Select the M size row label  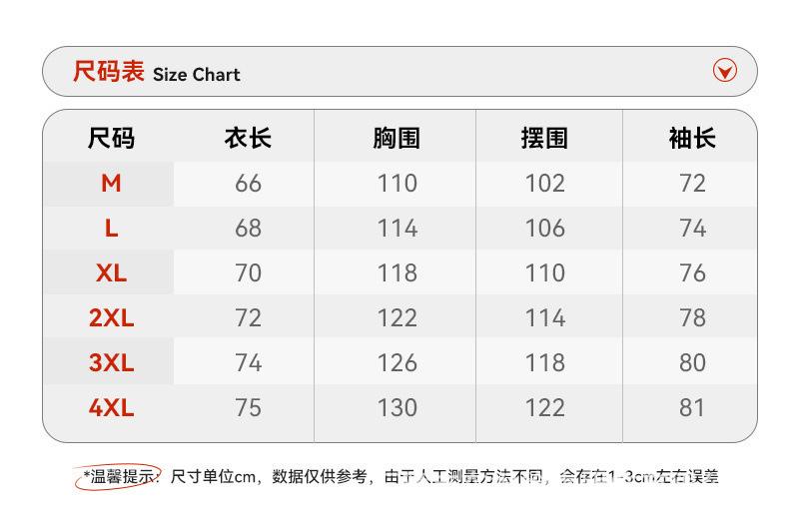tap(111, 183)
